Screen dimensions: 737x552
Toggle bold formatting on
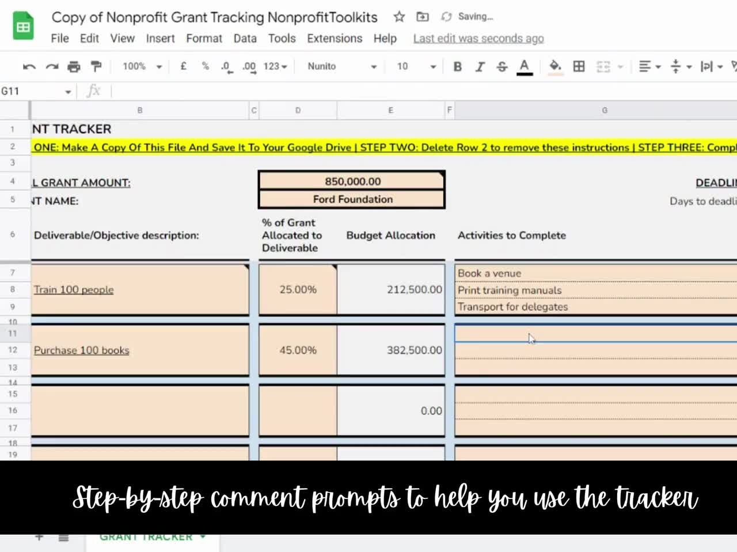click(x=457, y=66)
